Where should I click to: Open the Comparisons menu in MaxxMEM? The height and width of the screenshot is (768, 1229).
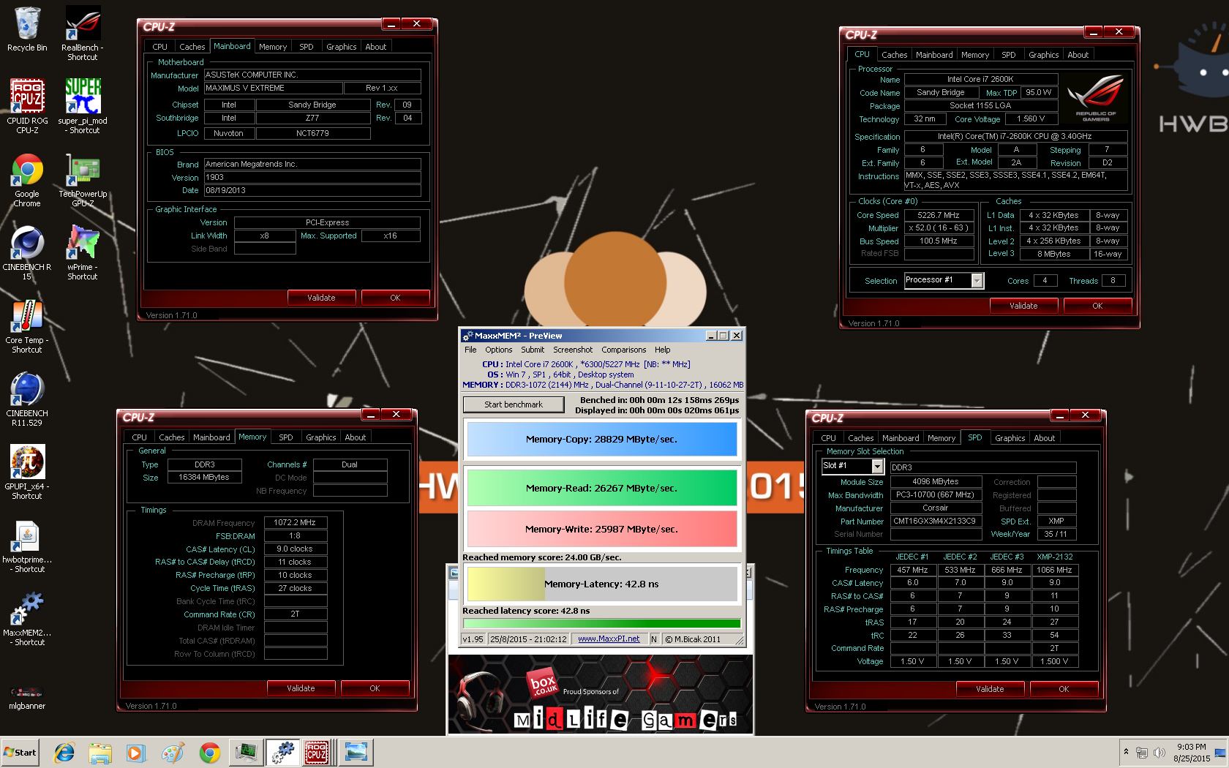(x=623, y=350)
